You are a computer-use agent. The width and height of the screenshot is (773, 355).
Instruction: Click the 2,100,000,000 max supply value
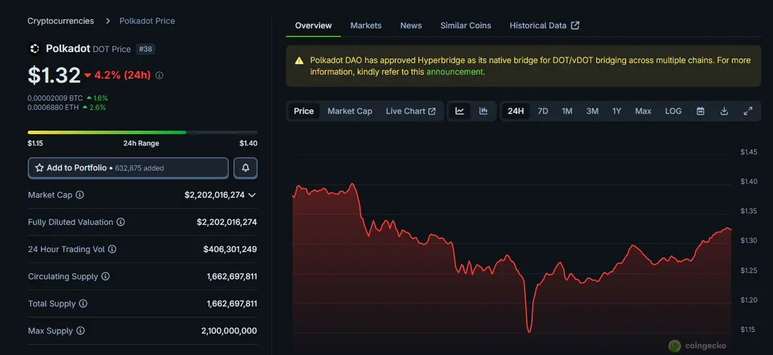[229, 331]
